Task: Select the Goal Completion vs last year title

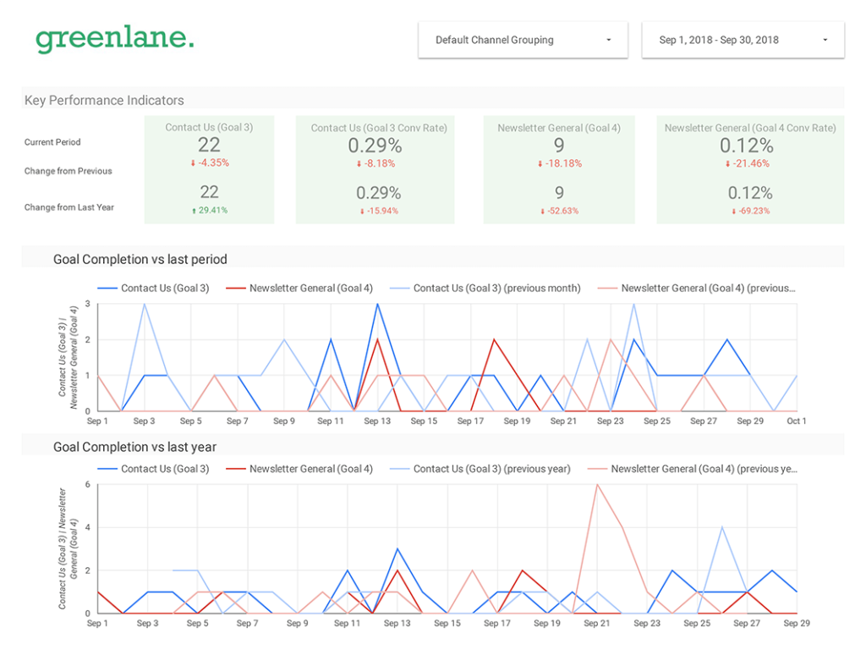Action: [135, 447]
